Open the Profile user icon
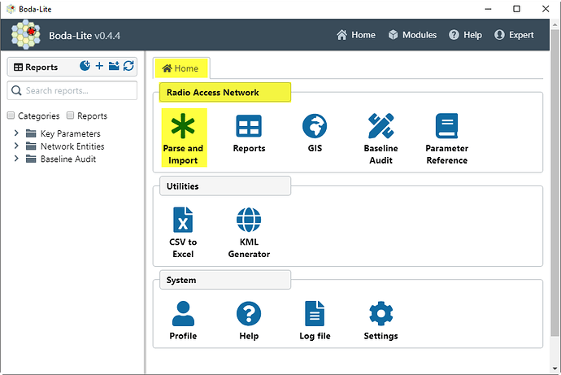The width and height of the screenshot is (561, 375). [183, 313]
